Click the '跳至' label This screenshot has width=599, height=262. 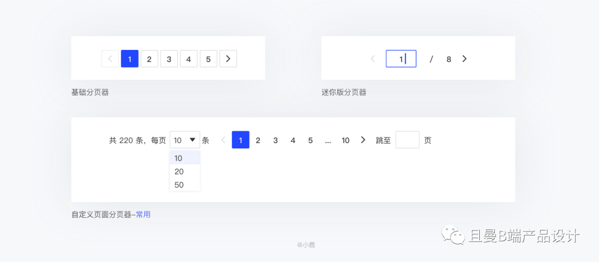383,140
